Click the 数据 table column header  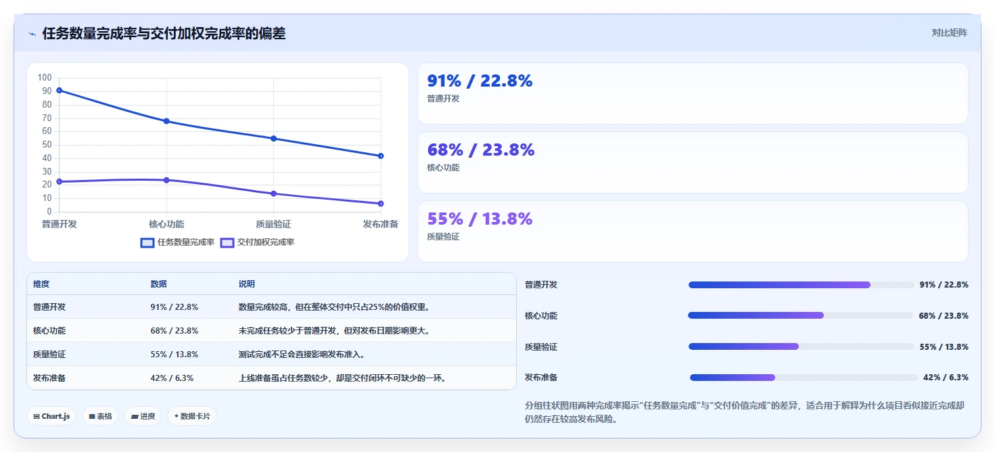click(158, 284)
